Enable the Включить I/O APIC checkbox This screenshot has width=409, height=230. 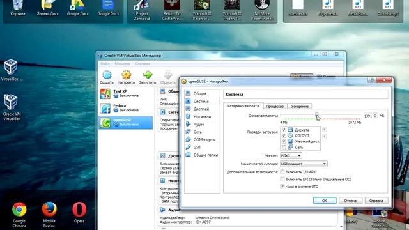(282, 172)
